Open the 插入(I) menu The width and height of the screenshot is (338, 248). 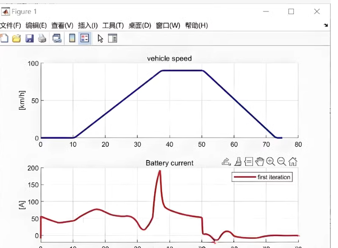pyautogui.click(x=88, y=26)
